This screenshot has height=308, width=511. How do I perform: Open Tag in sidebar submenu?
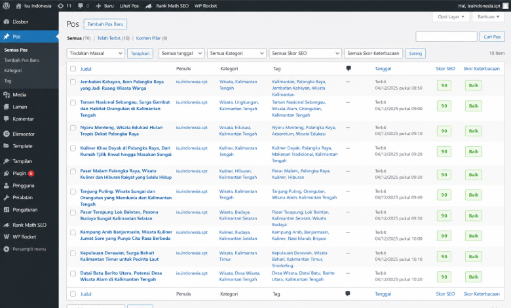click(x=8, y=81)
